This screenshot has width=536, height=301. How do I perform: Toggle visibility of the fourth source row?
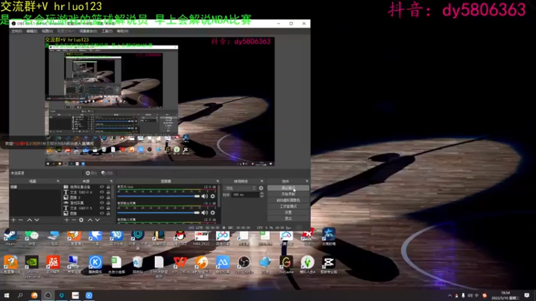point(102,203)
